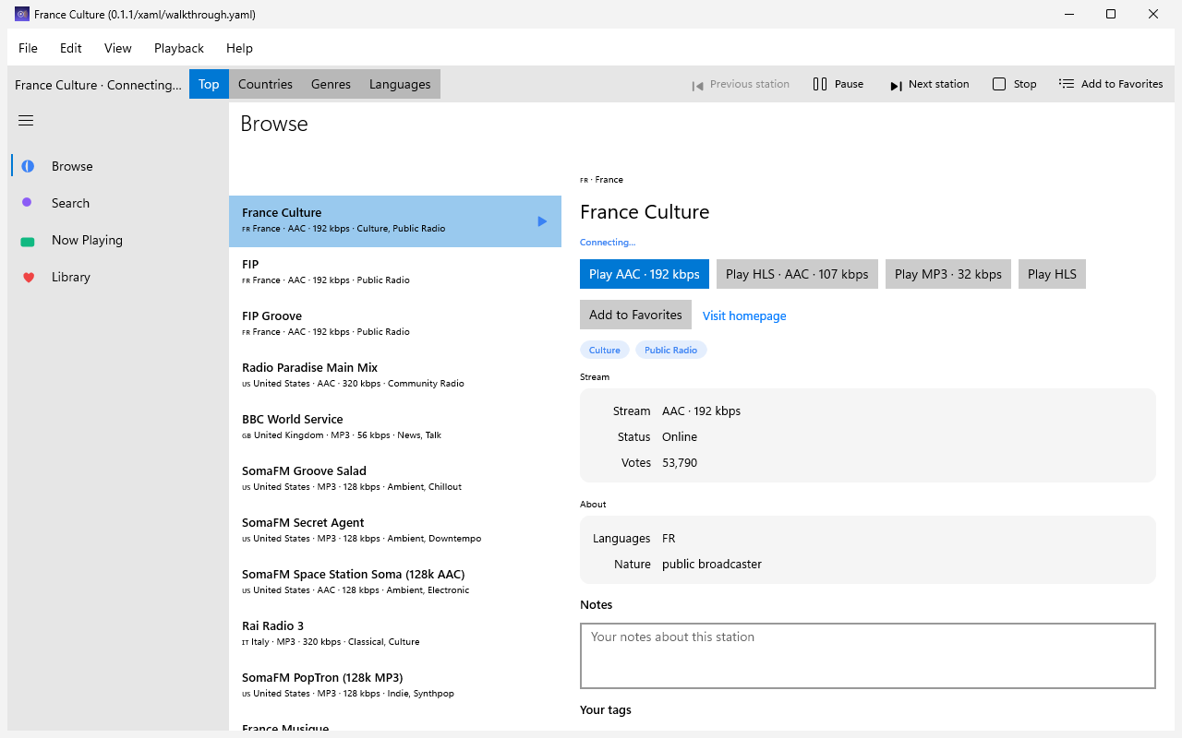
Task: Play the AAC 192 kbps stream
Action: [645, 274]
